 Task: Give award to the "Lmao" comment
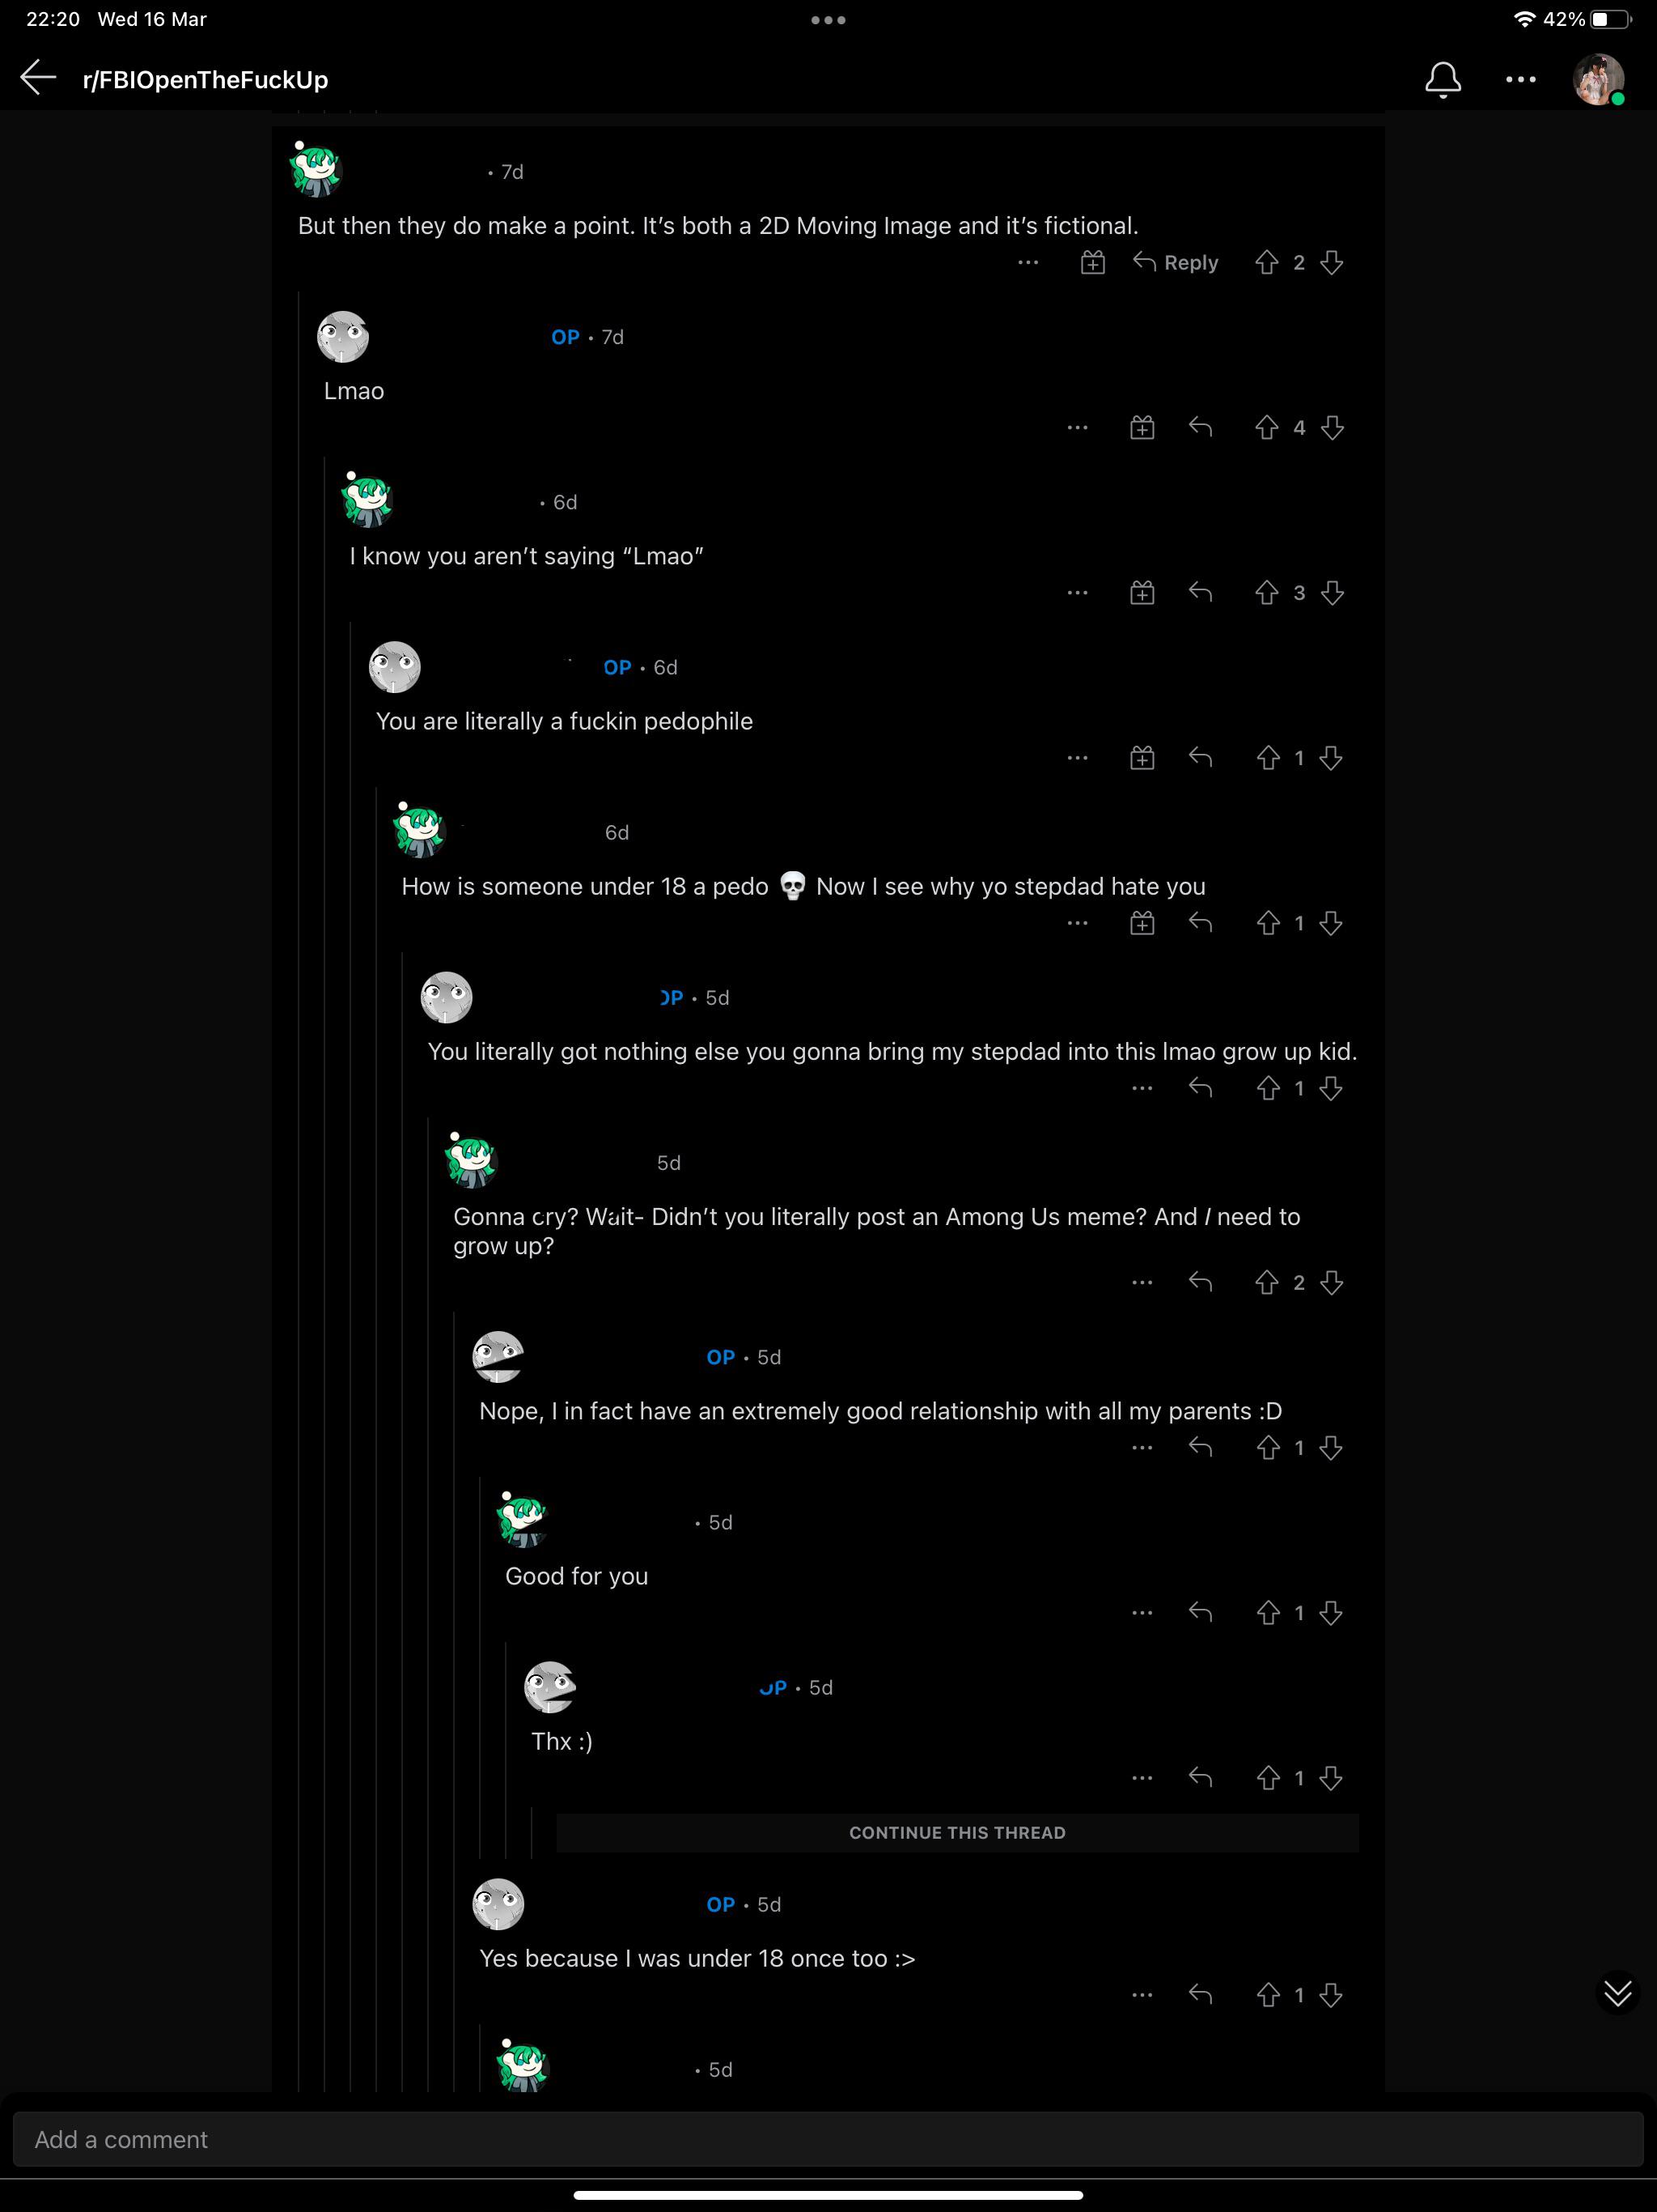1142,428
